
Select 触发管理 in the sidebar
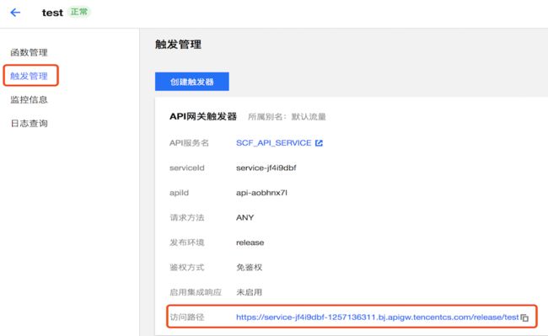tap(29, 76)
